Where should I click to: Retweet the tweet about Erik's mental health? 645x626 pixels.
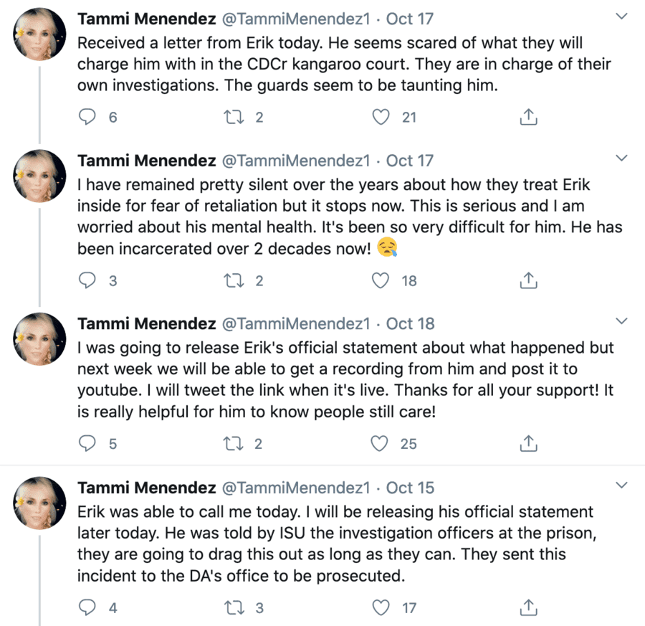coord(232,280)
